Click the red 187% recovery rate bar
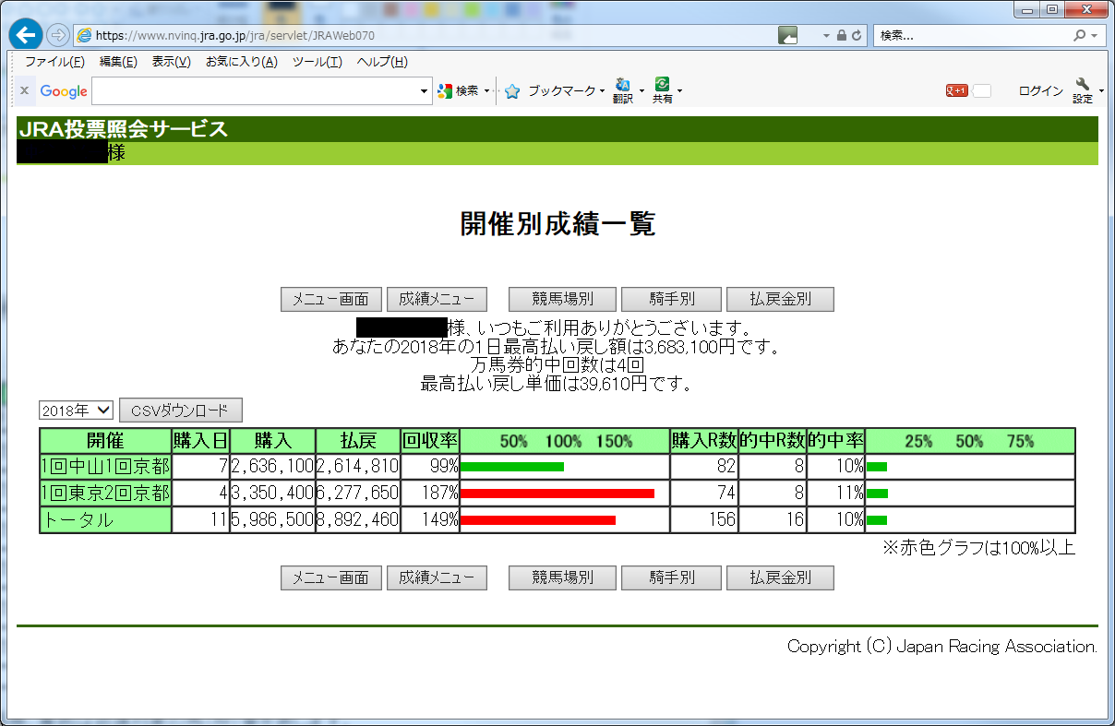 click(x=557, y=494)
